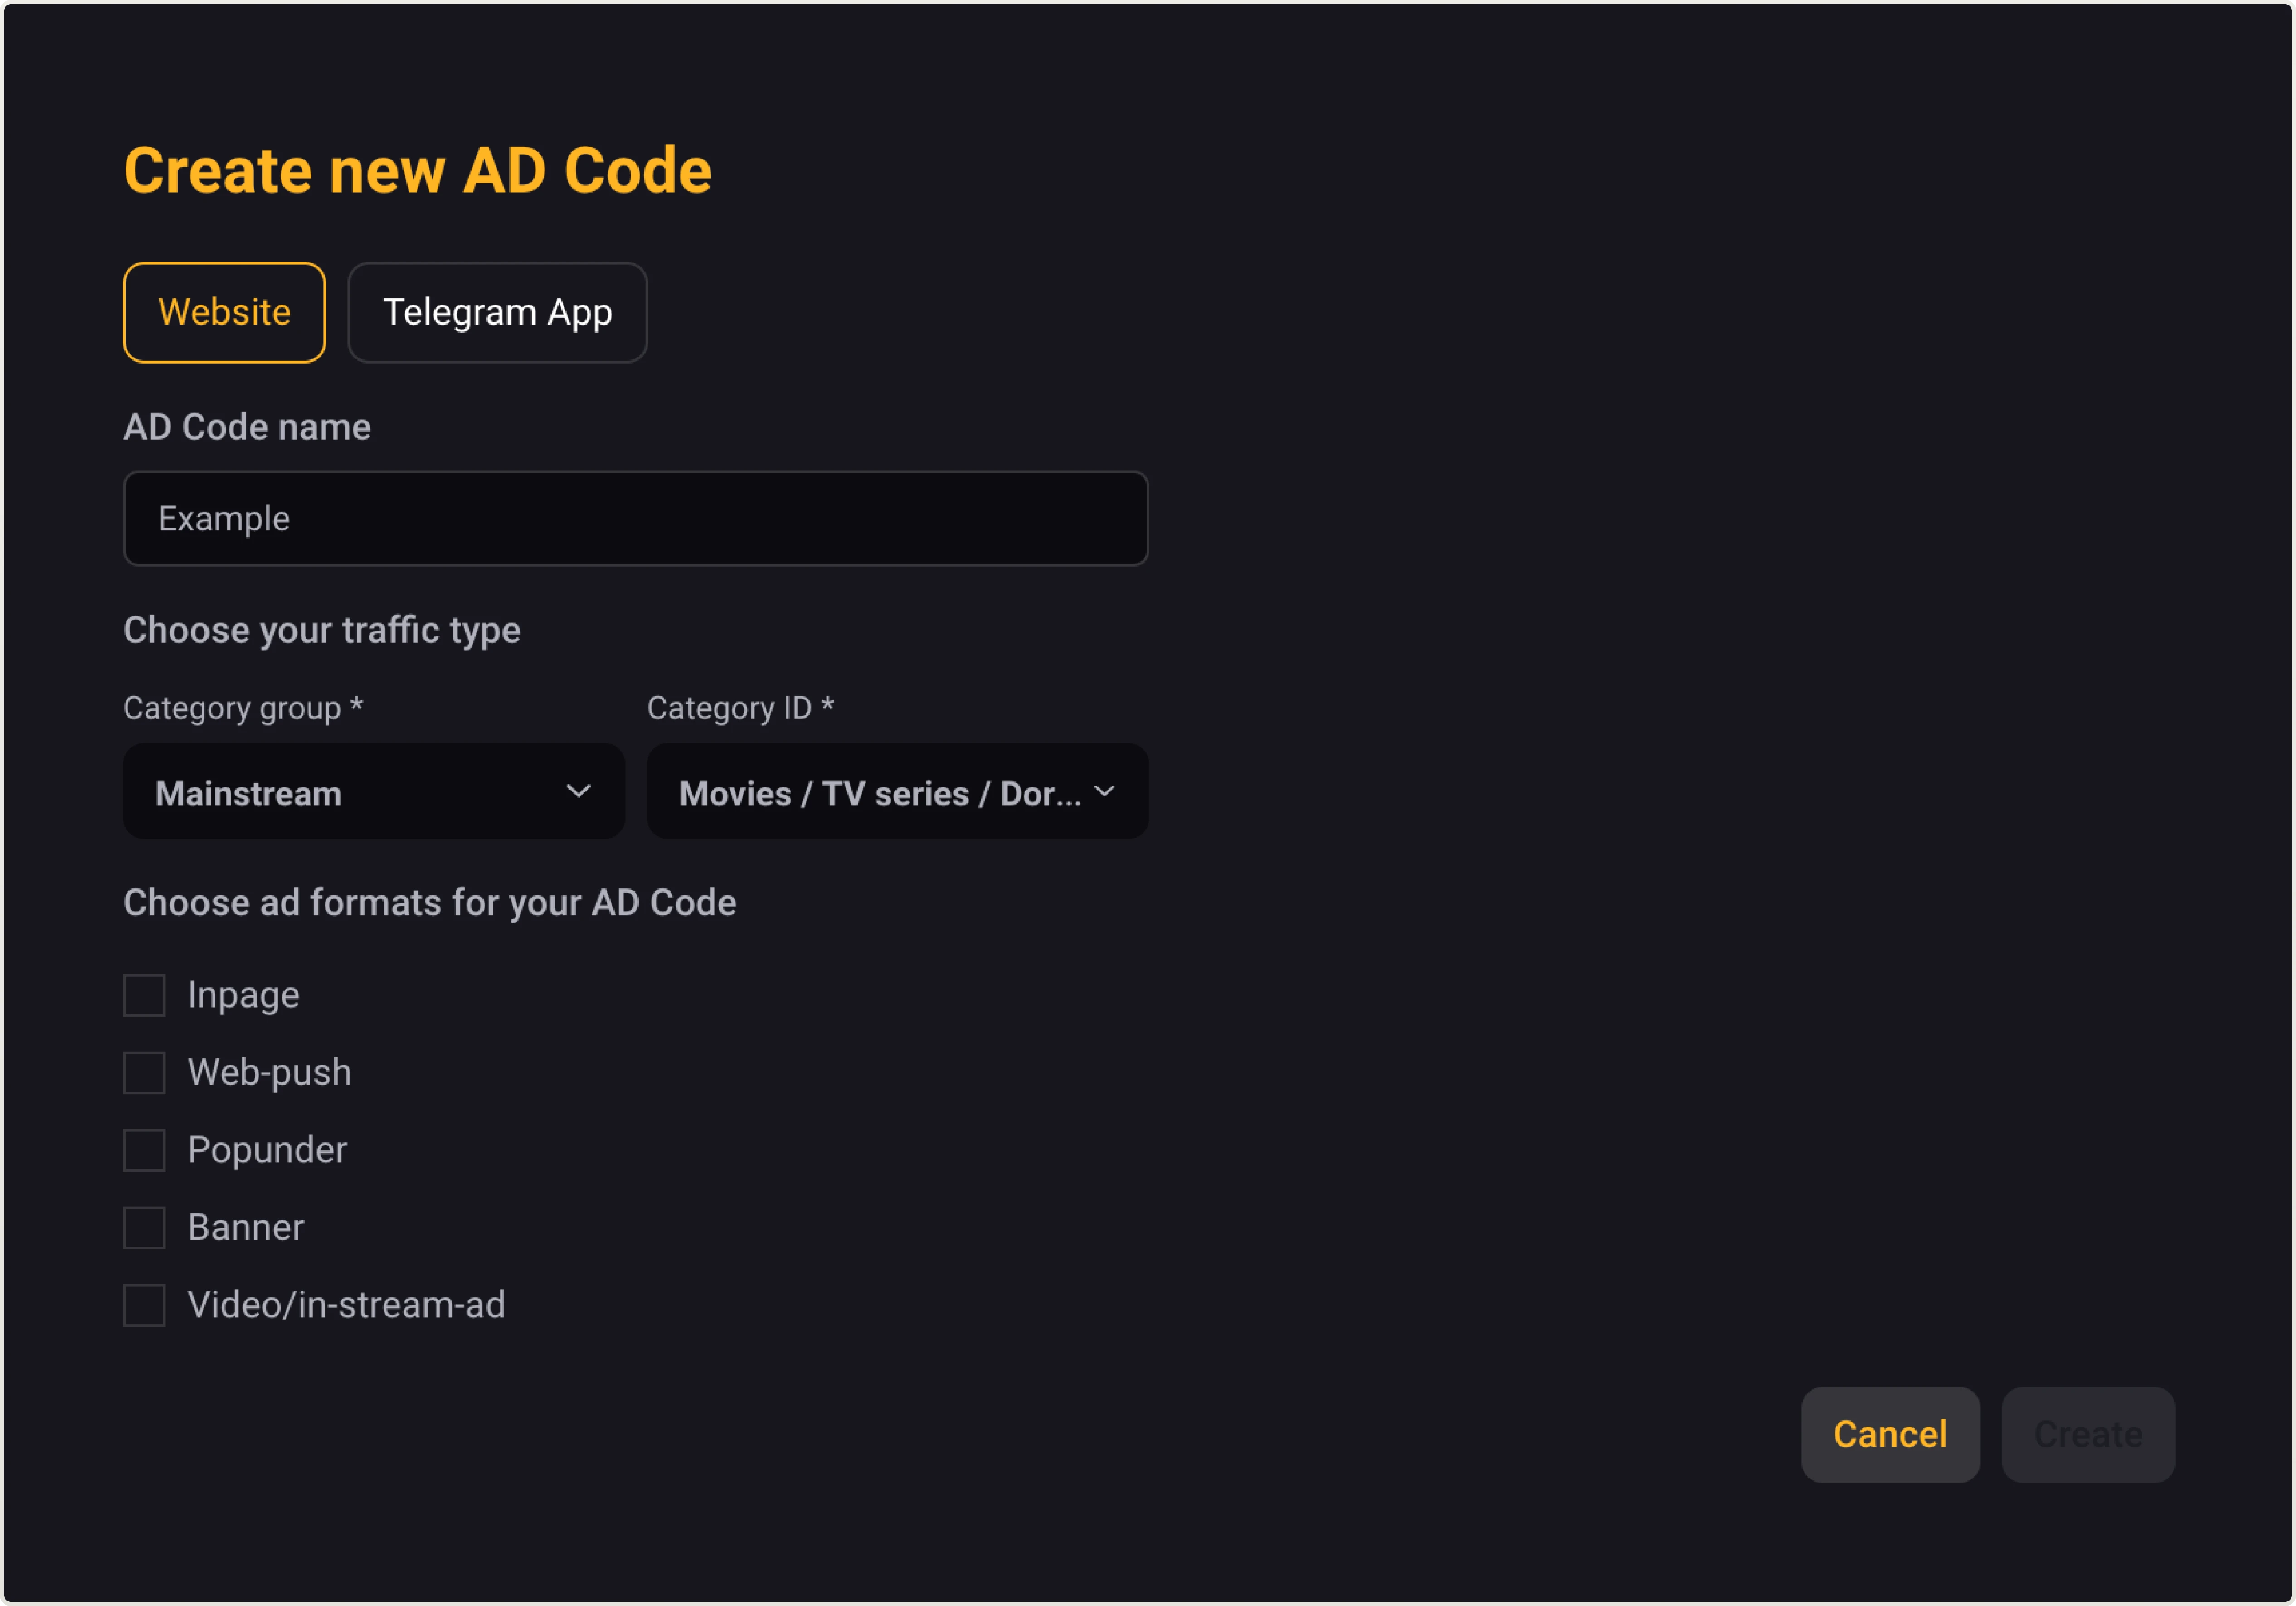Check the Banner ad format

pos(144,1227)
